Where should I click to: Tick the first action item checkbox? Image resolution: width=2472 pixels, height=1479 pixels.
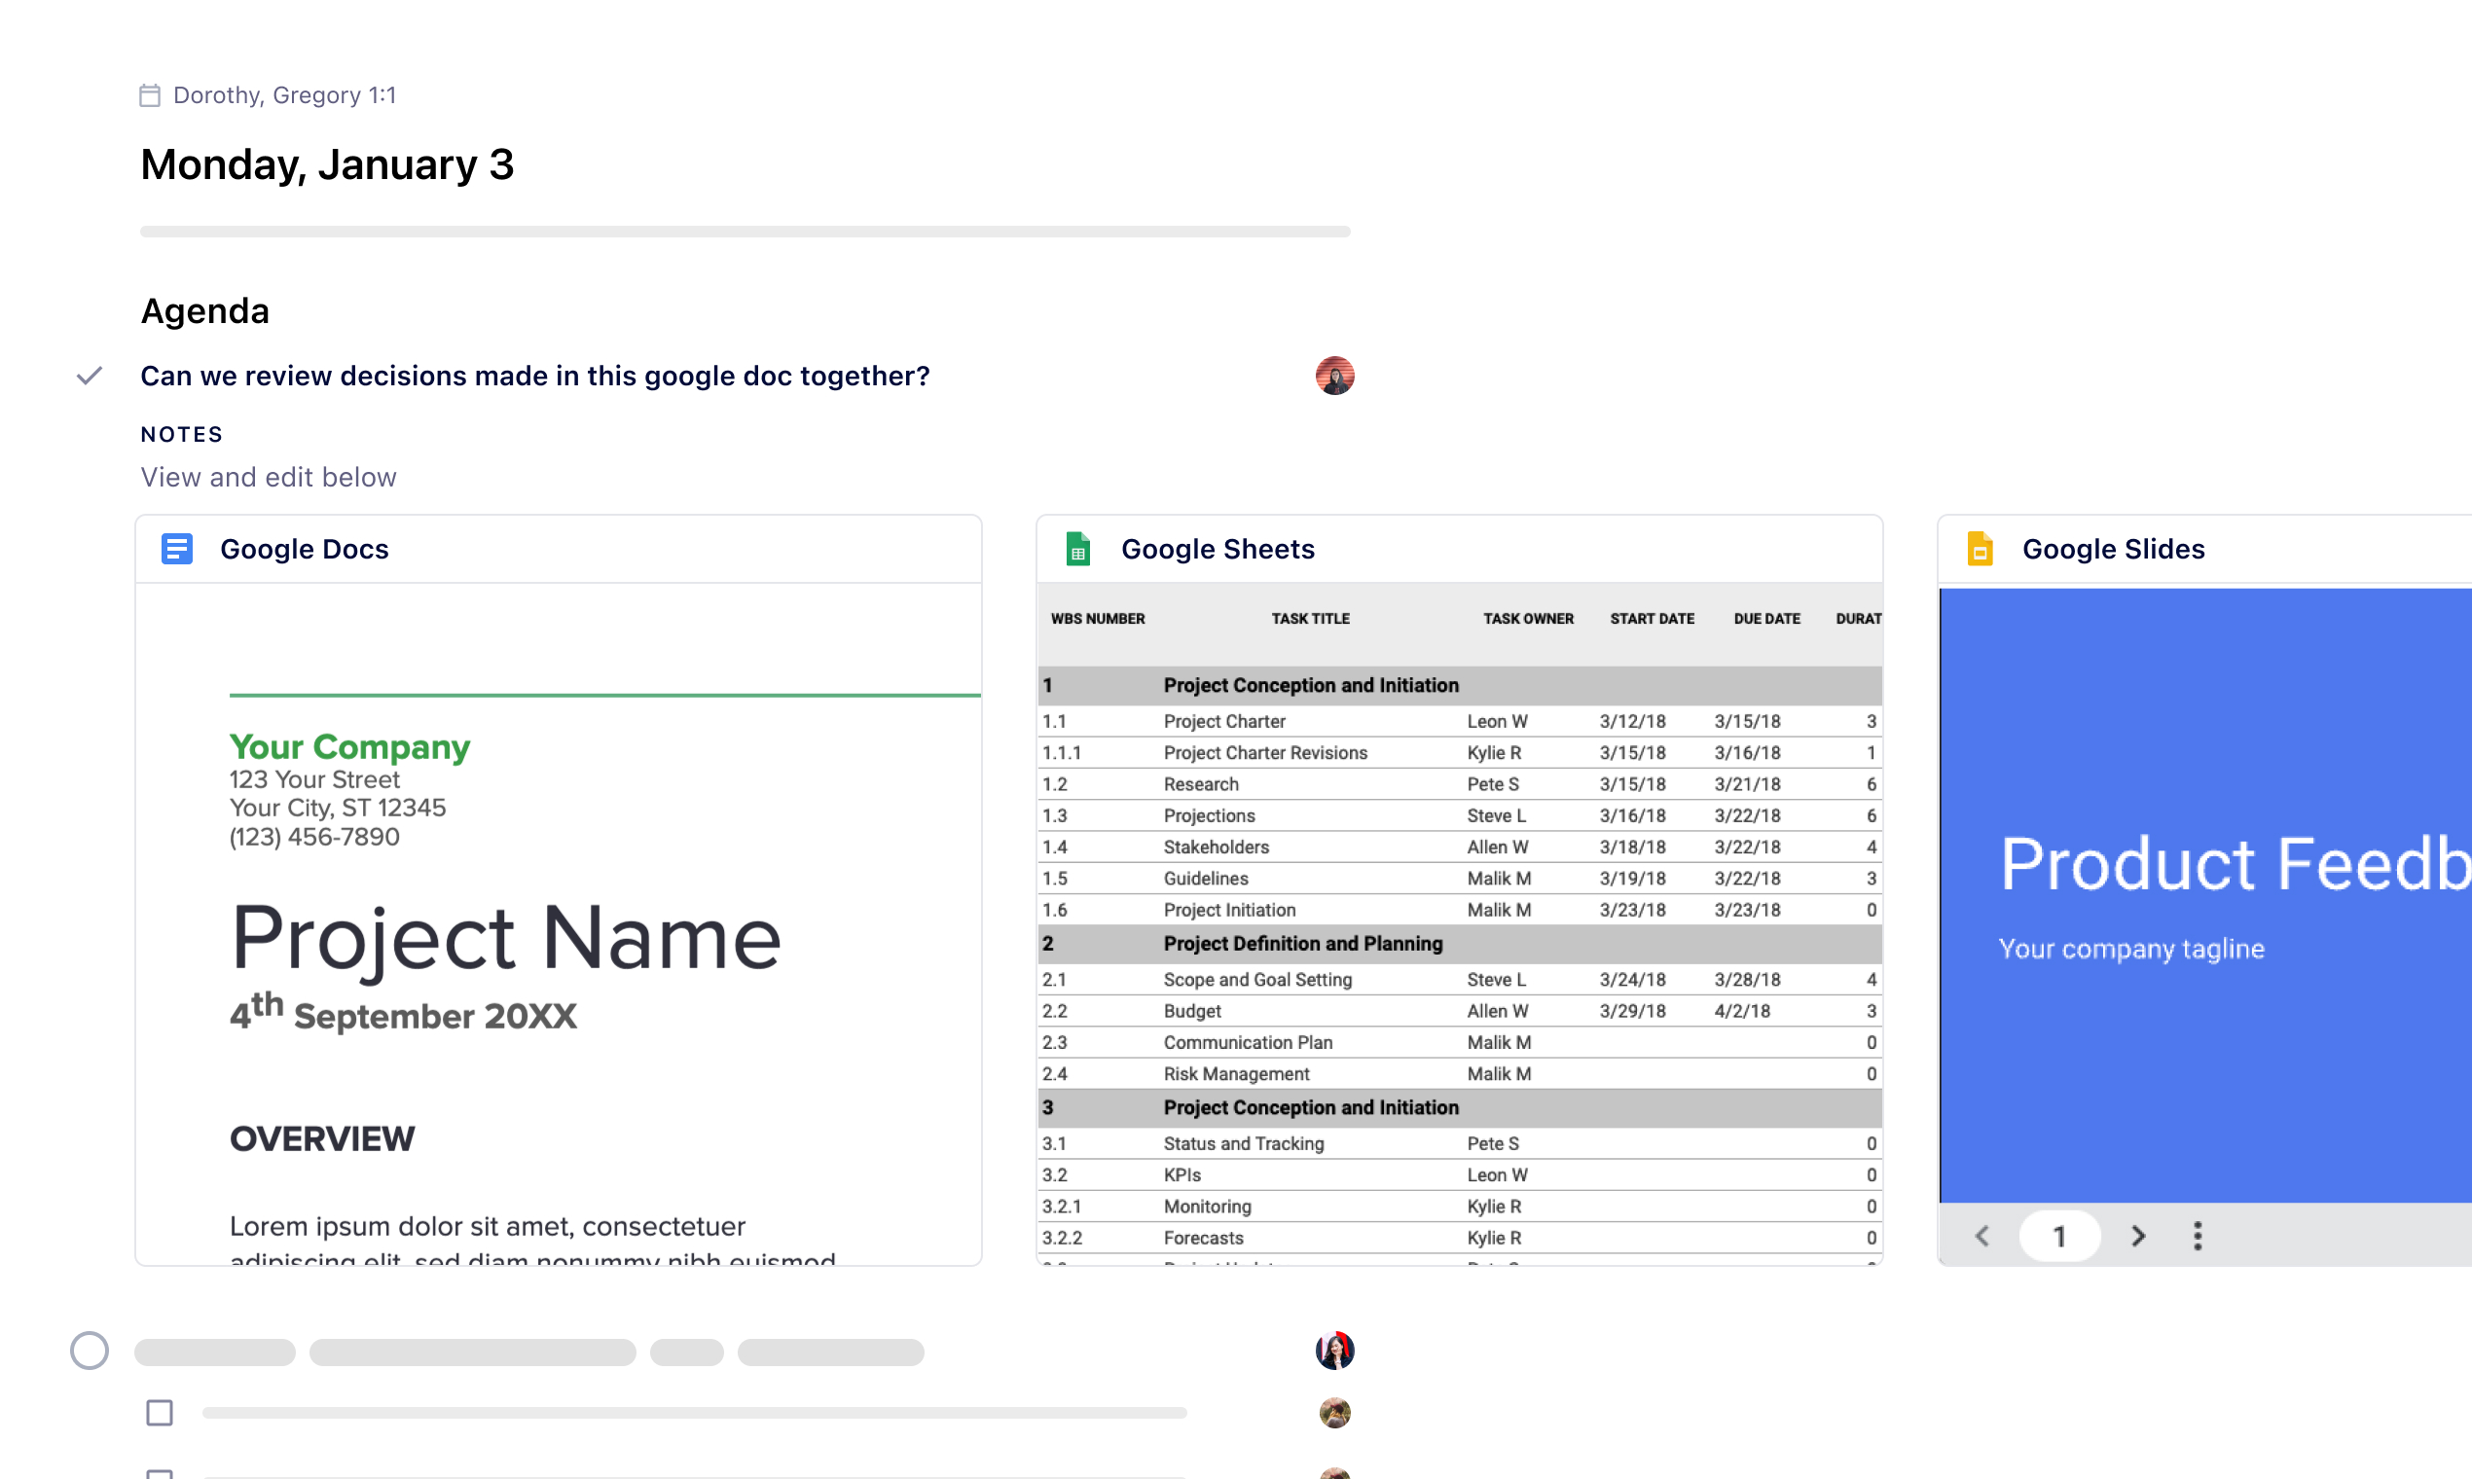(x=160, y=1413)
